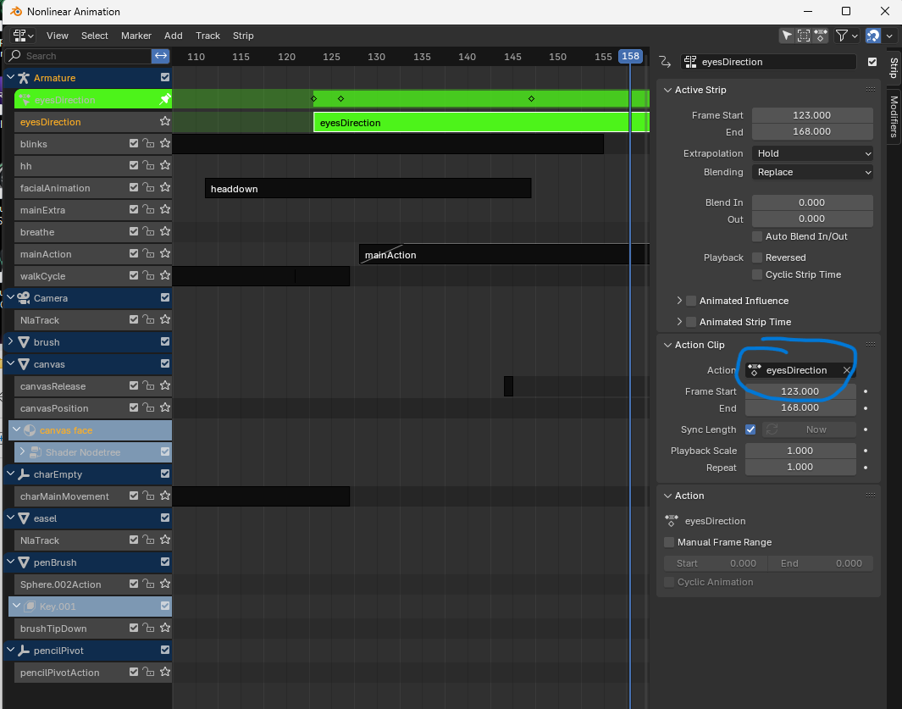Open the editor type selector in header
The image size is (902, 709).
pyautogui.click(x=23, y=36)
